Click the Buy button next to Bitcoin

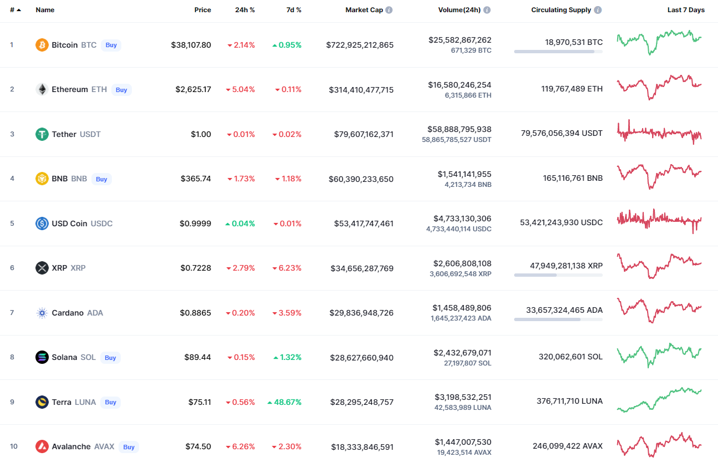point(111,45)
